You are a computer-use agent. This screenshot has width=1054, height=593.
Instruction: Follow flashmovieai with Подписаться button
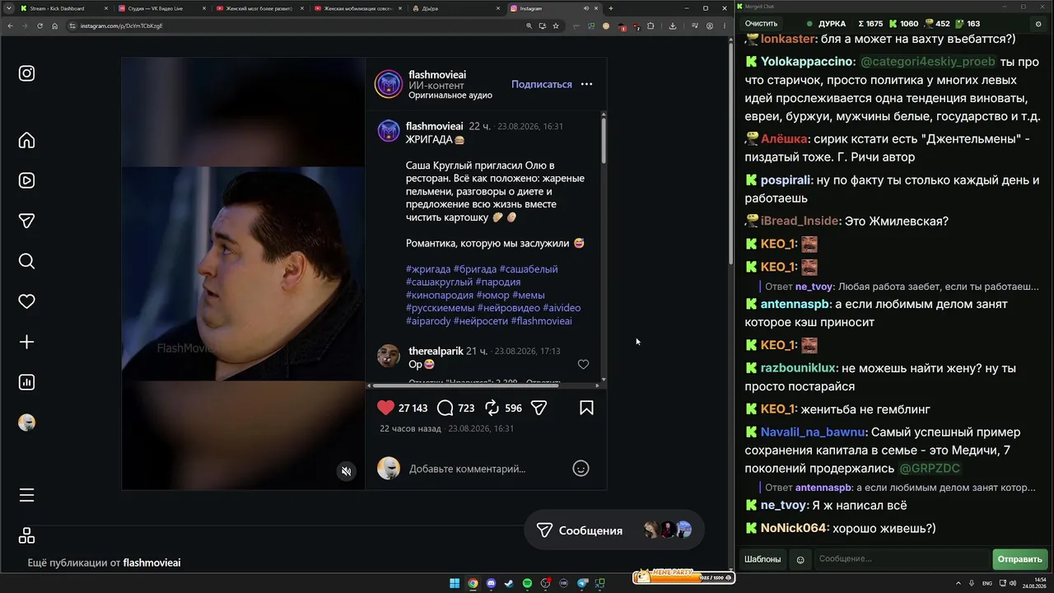[x=542, y=84]
